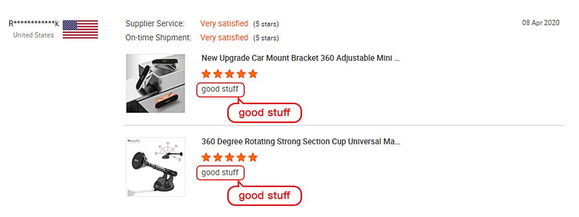Click the review date 08 Apr 2020
The image size is (579, 217).
point(540,23)
